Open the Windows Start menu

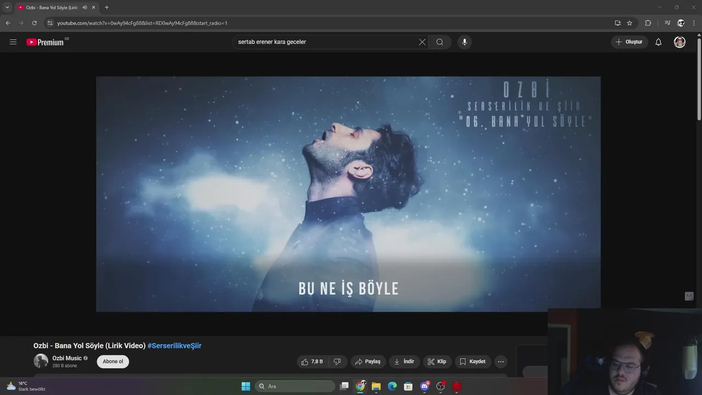246,386
